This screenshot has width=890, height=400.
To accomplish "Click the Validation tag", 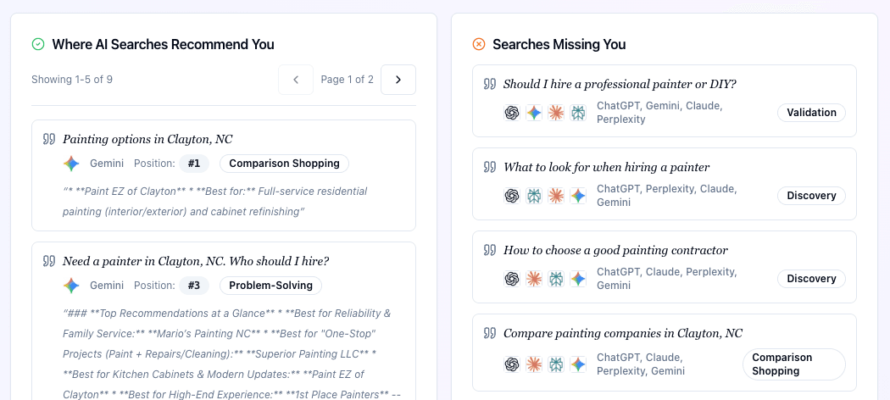I will tap(811, 113).
